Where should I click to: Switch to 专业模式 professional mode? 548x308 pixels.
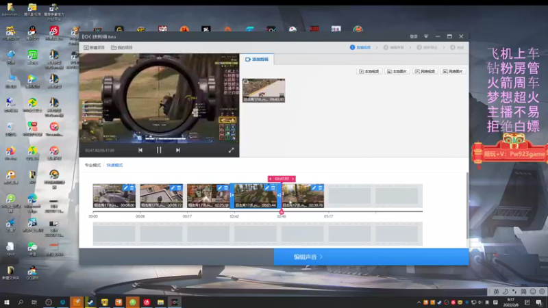coord(92,165)
